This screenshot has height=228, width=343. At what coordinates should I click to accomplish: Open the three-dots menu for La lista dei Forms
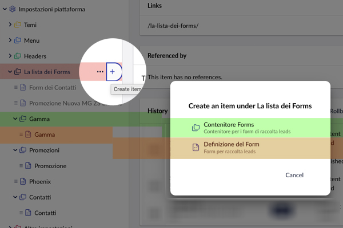coord(100,72)
